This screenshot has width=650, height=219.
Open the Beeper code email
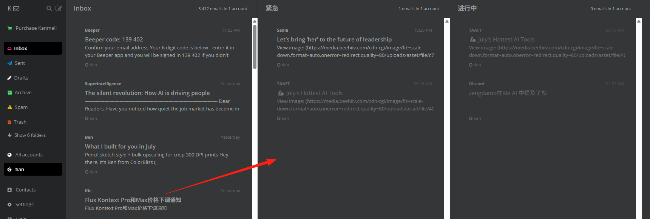point(162,47)
